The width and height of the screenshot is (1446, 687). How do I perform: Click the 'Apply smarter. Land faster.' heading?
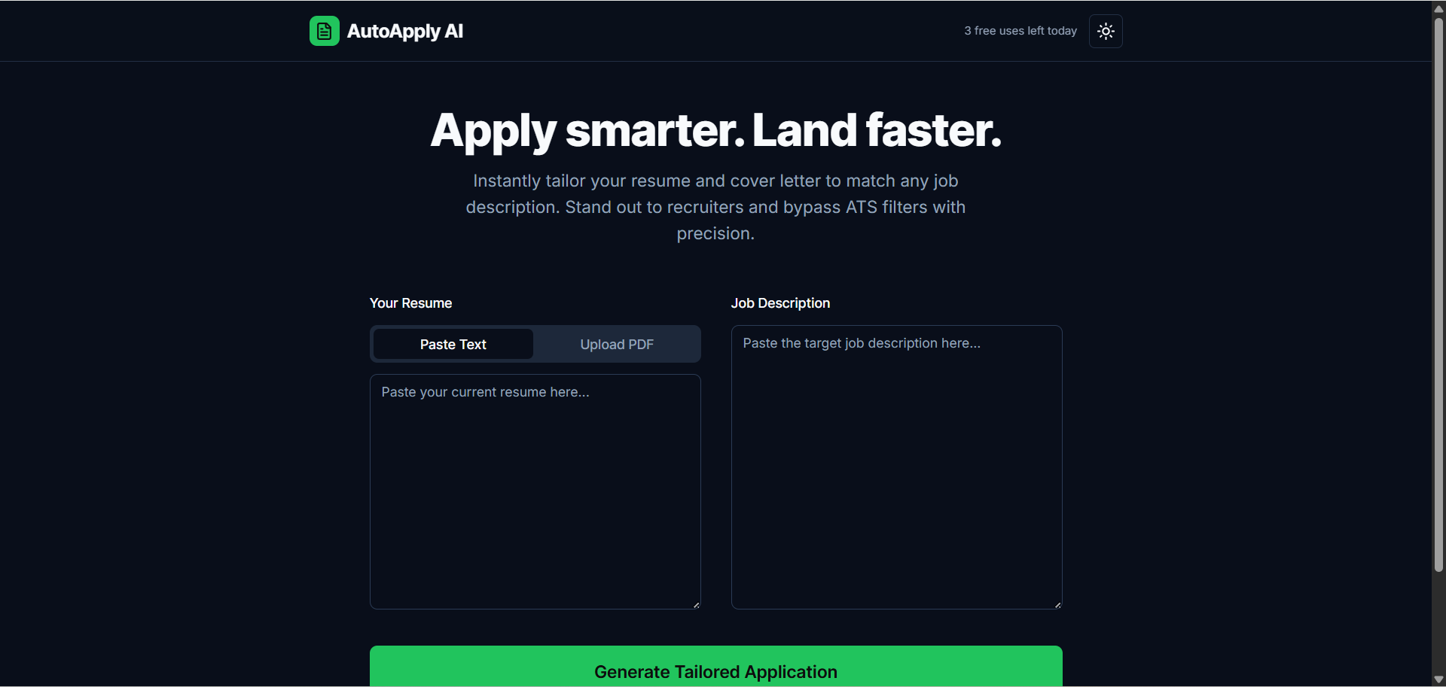716,131
